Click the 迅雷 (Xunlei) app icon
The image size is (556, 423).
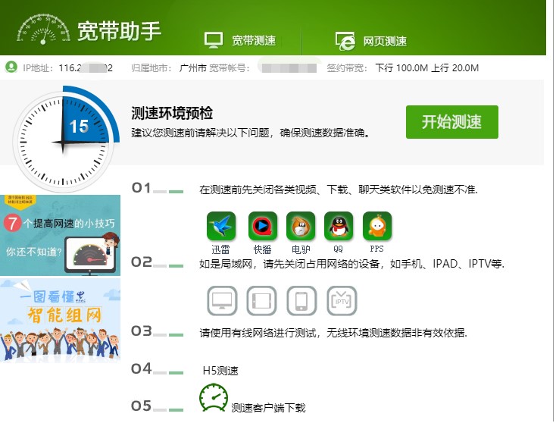click(x=221, y=226)
